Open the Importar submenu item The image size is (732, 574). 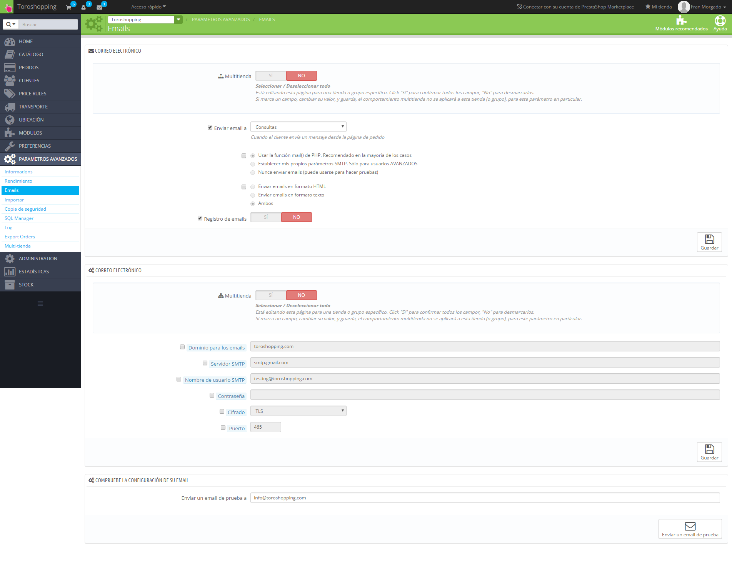[14, 200]
